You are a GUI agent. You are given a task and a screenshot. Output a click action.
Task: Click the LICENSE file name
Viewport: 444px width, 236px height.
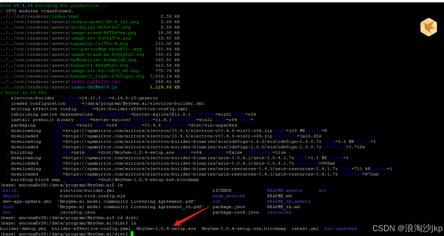point(222,190)
